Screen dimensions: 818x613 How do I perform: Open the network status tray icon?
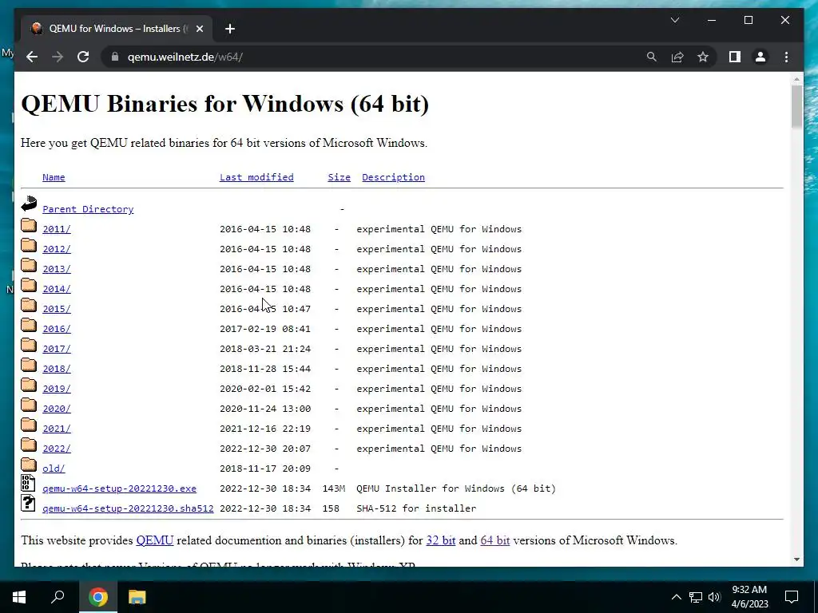click(696, 597)
